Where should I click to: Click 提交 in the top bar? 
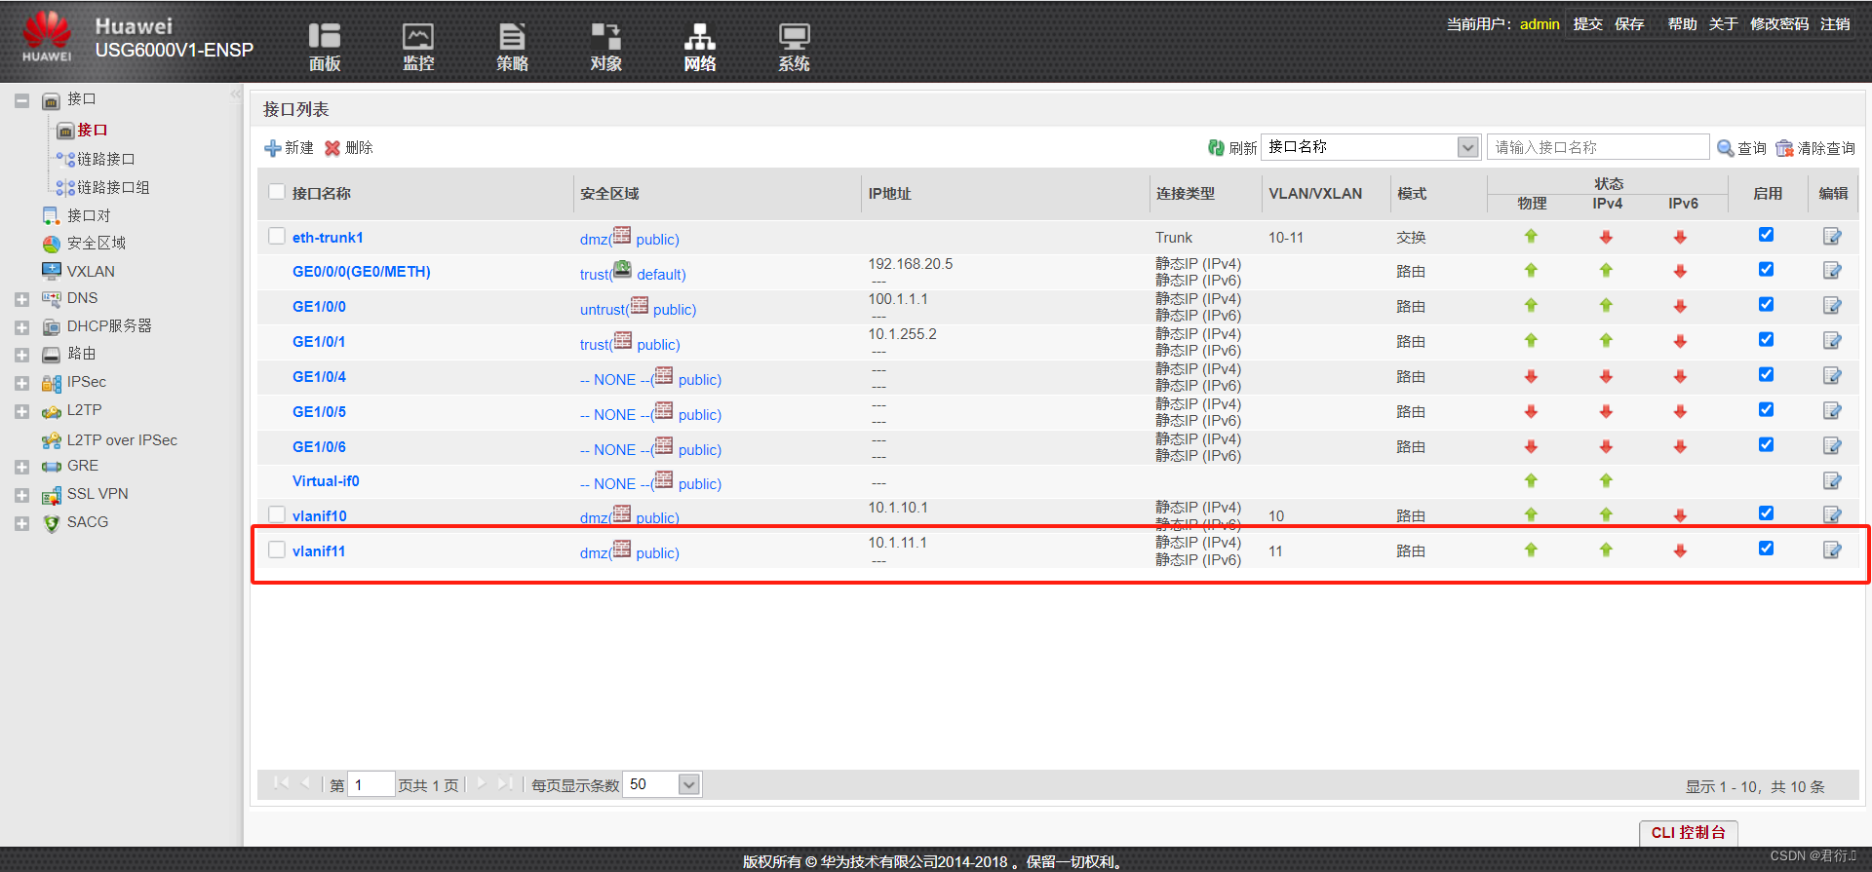click(1587, 23)
